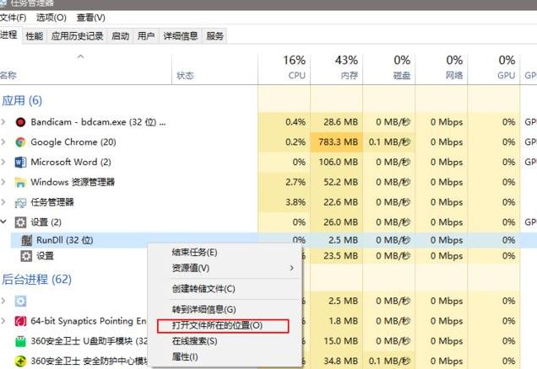Open the 选项(O) menu
The width and height of the screenshot is (537, 369).
click(x=51, y=18)
